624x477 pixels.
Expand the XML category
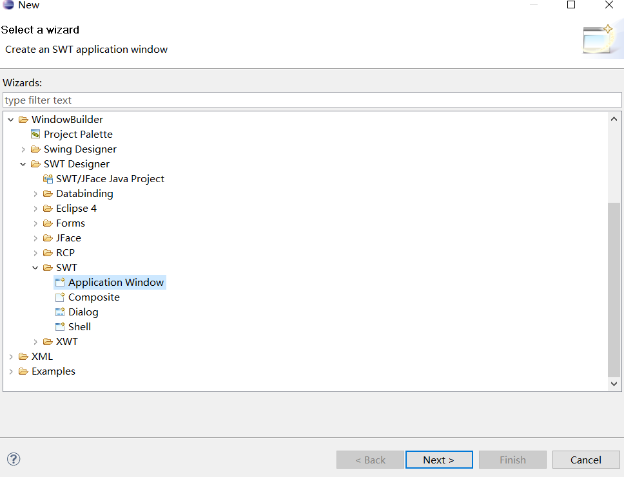10,356
